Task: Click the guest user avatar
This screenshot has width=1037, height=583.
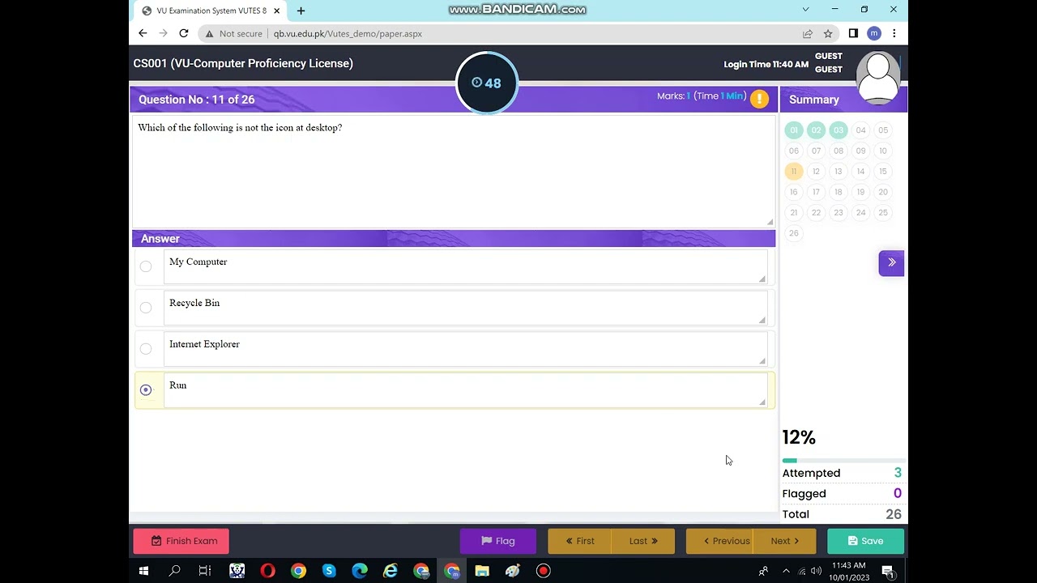Action: [878, 79]
